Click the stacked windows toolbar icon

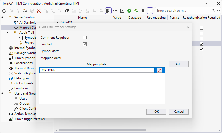(x=67, y=11)
